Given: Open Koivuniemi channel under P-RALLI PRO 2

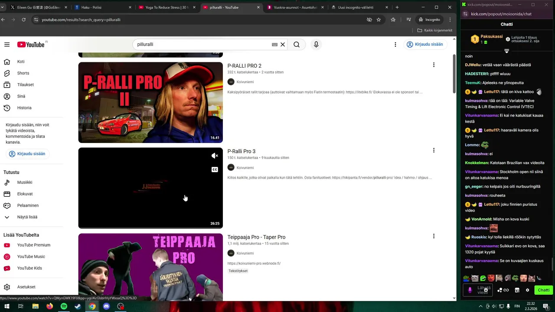Looking at the screenshot, I should point(245,82).
